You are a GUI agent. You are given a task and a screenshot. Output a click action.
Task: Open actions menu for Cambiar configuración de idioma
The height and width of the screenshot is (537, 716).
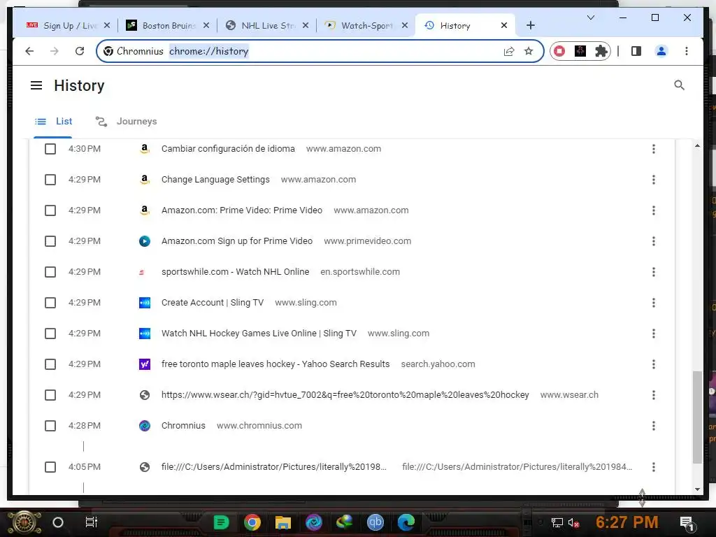(x=654, y=149)
